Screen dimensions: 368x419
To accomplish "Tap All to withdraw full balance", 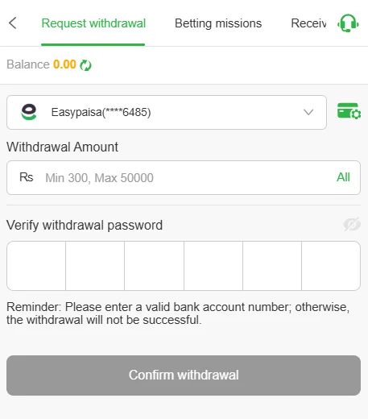I will [x=343, y=177].
